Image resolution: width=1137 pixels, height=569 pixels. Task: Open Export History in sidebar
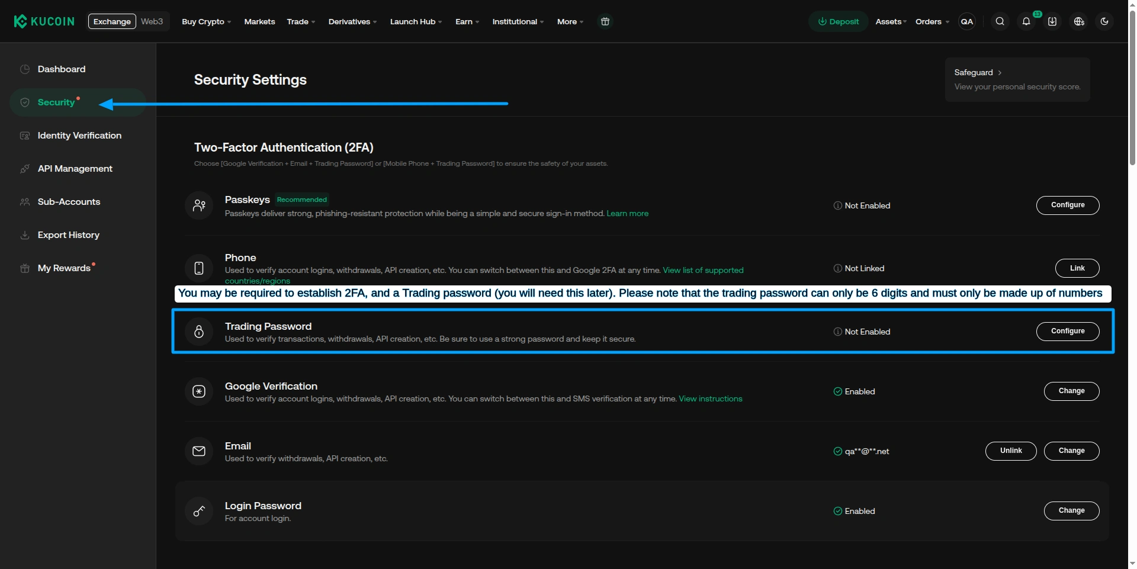click(78, 235)
